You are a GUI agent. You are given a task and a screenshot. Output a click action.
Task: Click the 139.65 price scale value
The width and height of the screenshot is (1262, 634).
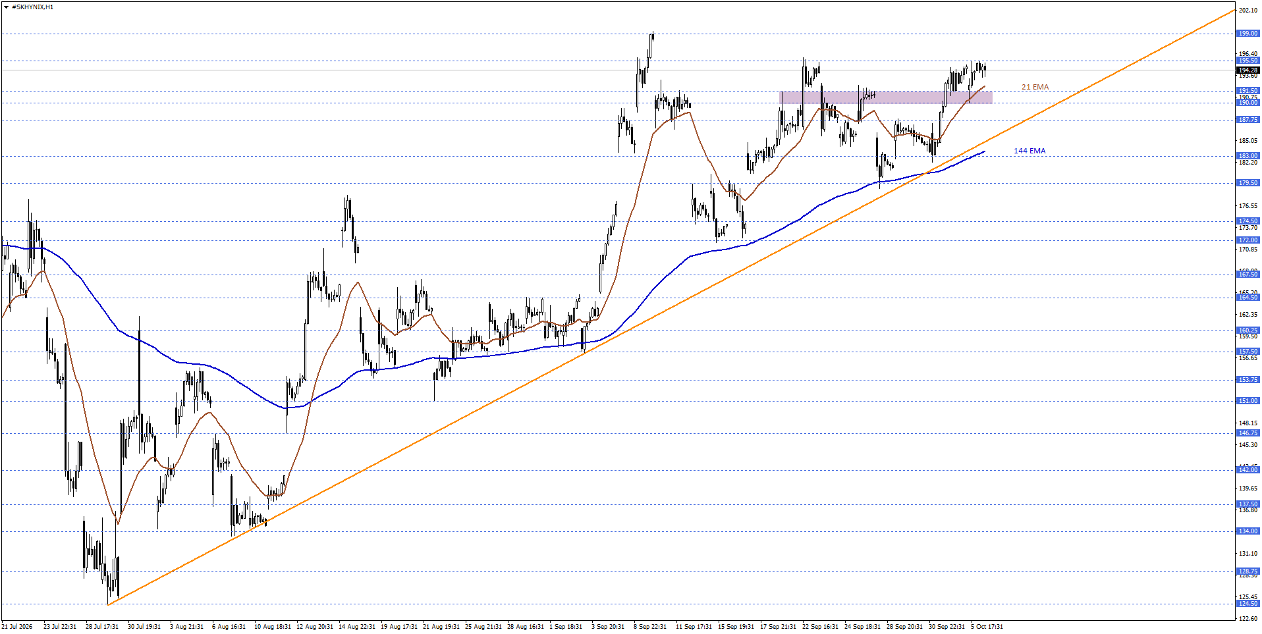point(1248,489)
